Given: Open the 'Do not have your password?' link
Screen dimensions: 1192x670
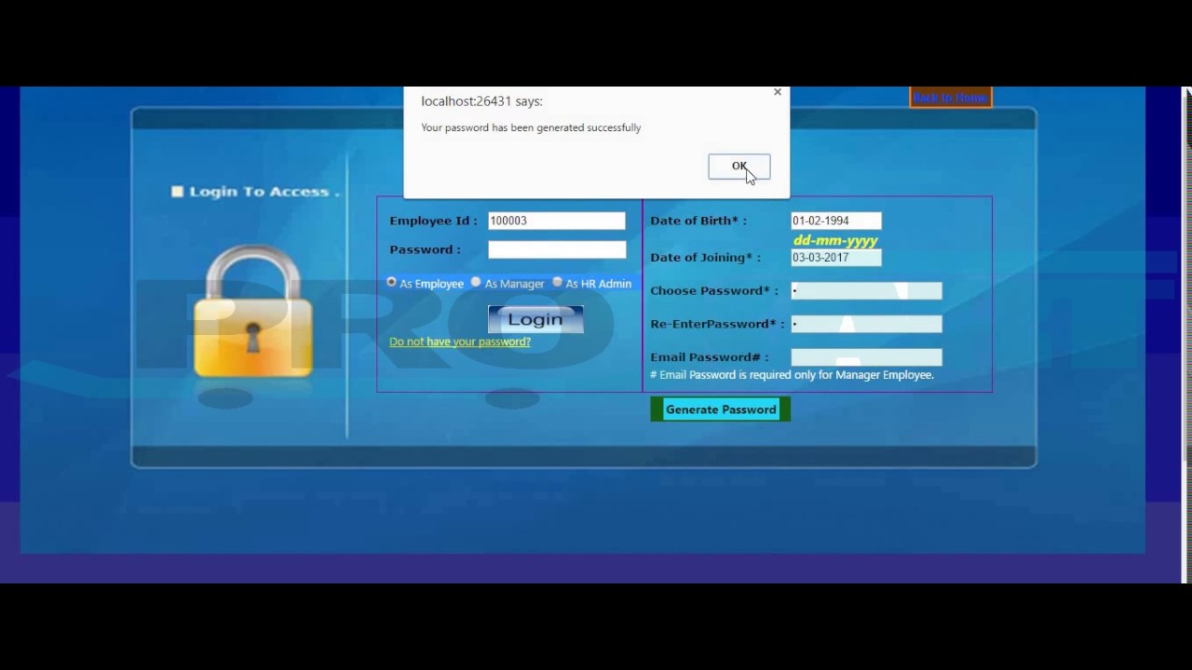Looking at the screenshot, I should [x=460, y=342].
